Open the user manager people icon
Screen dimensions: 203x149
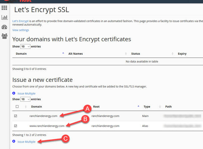pos(5,36)
